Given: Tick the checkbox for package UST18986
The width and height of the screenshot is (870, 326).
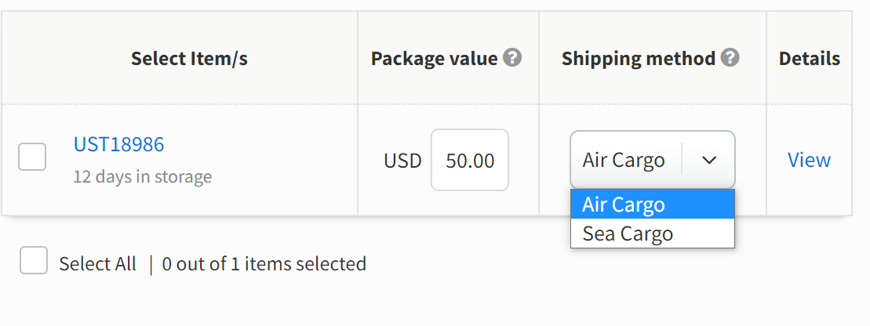Looking at the screenshot, I should tap(32, 157).
